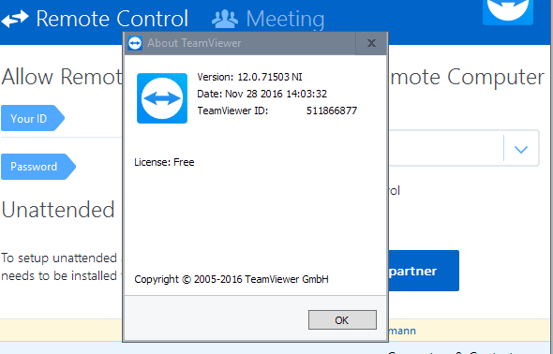Click the Copyright TeamViewer GmbH text
This screenshot has width=553, height=354.
coord(232,279)
